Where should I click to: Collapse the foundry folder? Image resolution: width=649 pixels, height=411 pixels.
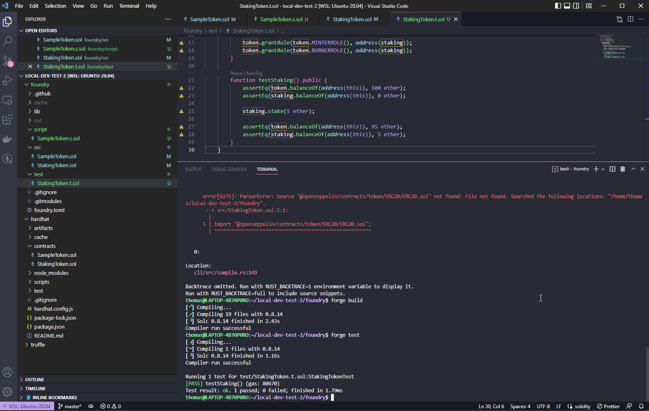point(97,84)
